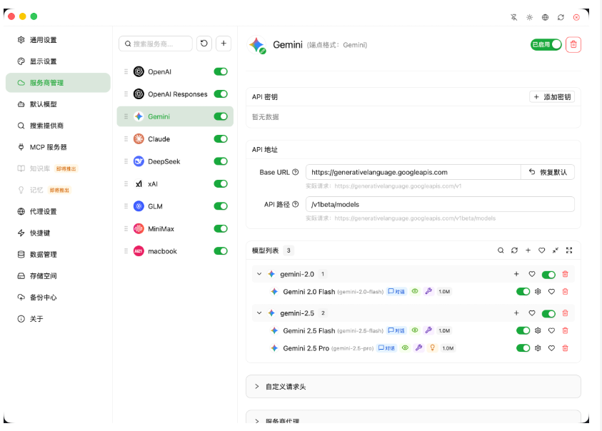Toggle macbook provider switch

(x=221, y=251)
